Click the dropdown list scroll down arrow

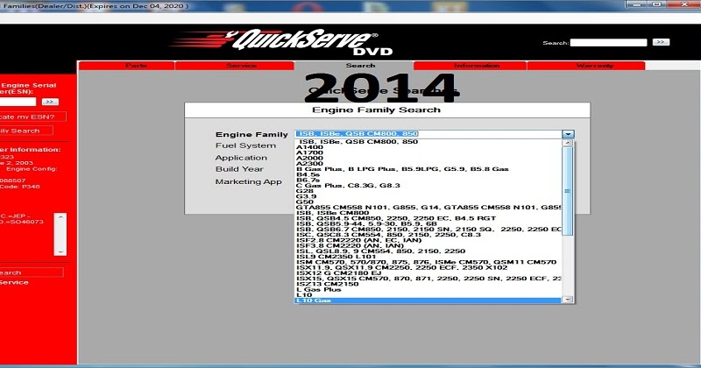pos(567,300)
